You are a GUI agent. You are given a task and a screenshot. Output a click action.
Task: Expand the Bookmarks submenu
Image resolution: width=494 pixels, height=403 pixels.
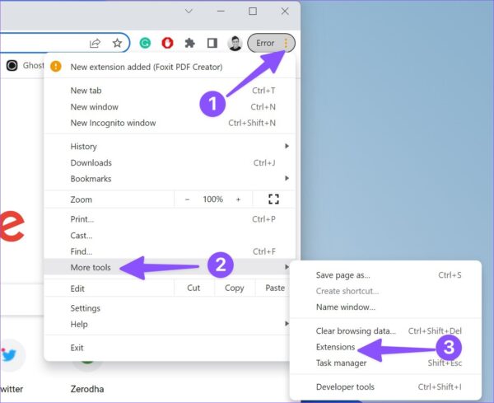coord(287,178)
